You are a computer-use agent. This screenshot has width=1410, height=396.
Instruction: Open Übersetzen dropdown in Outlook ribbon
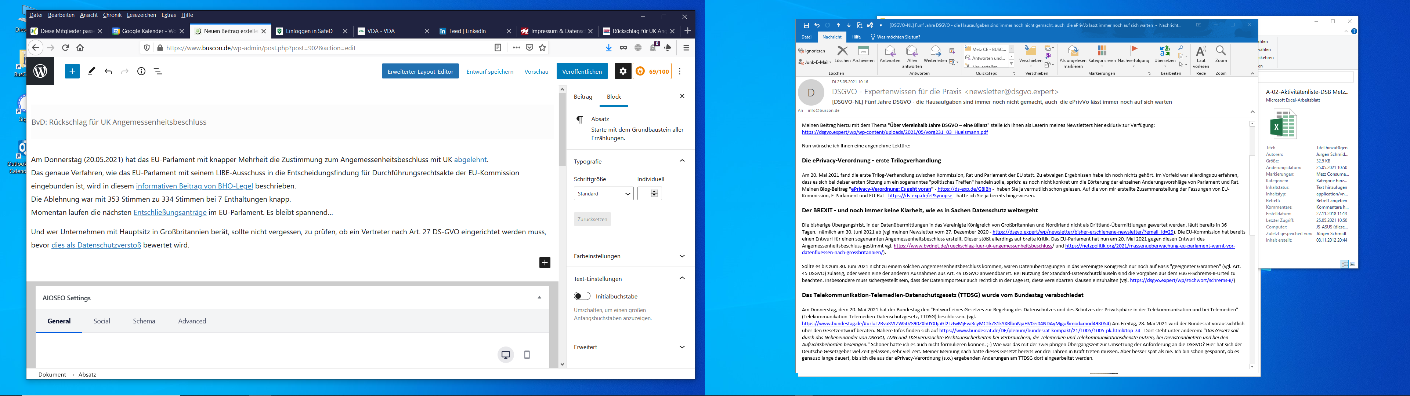tap(1165, 57)
